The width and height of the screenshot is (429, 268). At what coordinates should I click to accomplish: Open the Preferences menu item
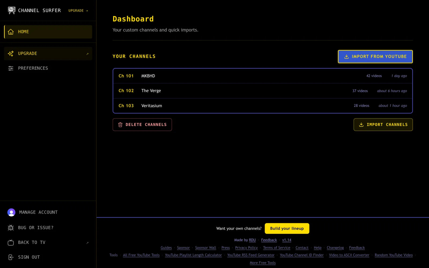click(48, 68)
